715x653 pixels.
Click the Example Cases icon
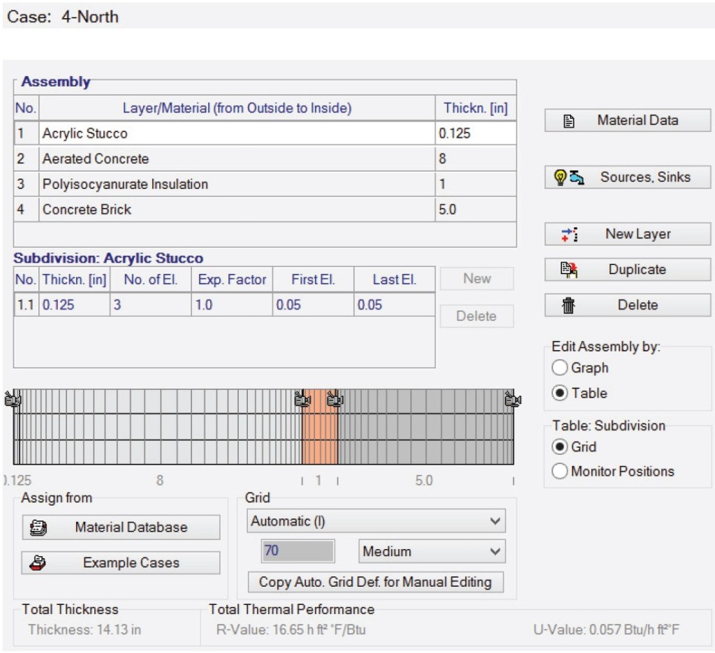pyautogui.click(x=37, y=563)
